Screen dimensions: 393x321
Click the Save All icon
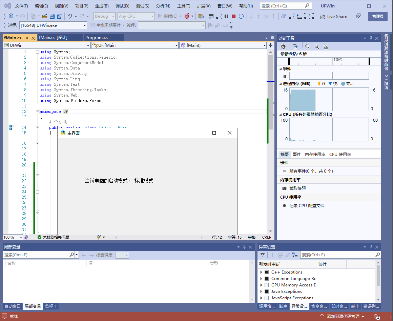[60, 16]
